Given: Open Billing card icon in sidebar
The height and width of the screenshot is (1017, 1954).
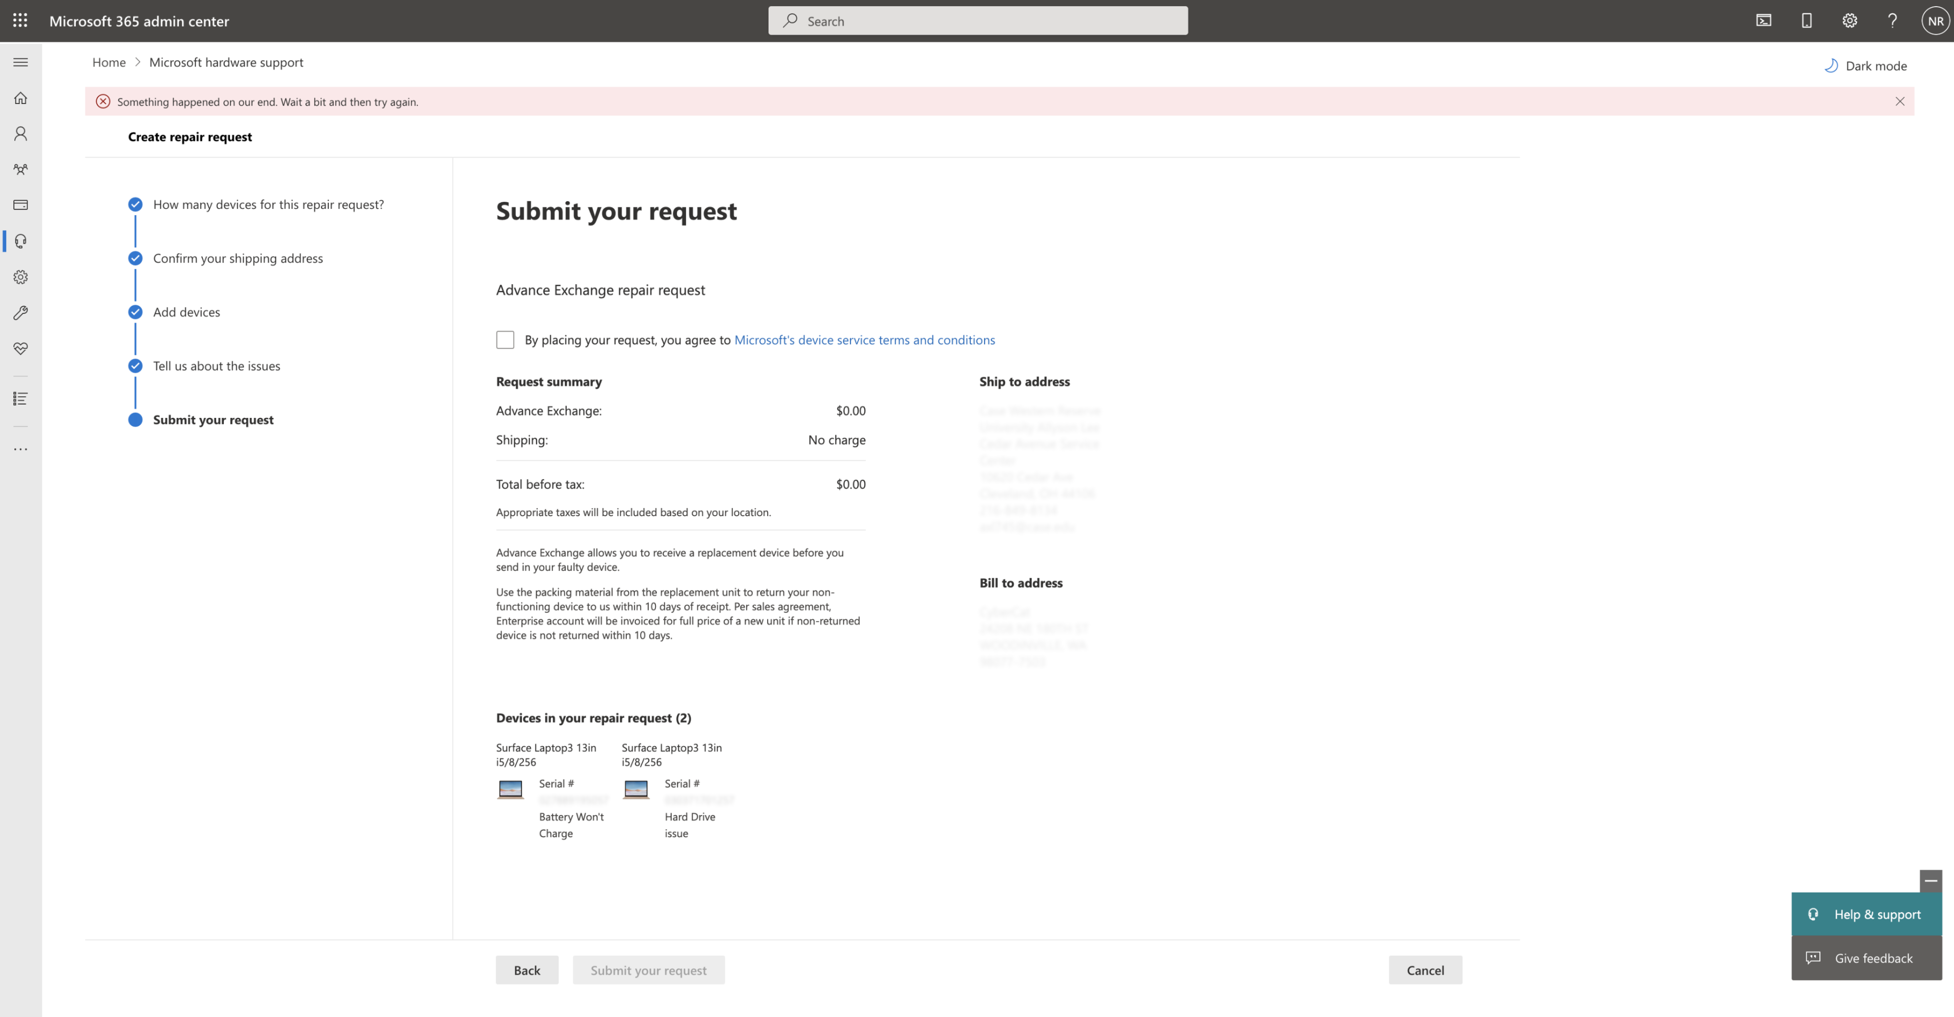Looking at the screenshot, I should [20, 205].
